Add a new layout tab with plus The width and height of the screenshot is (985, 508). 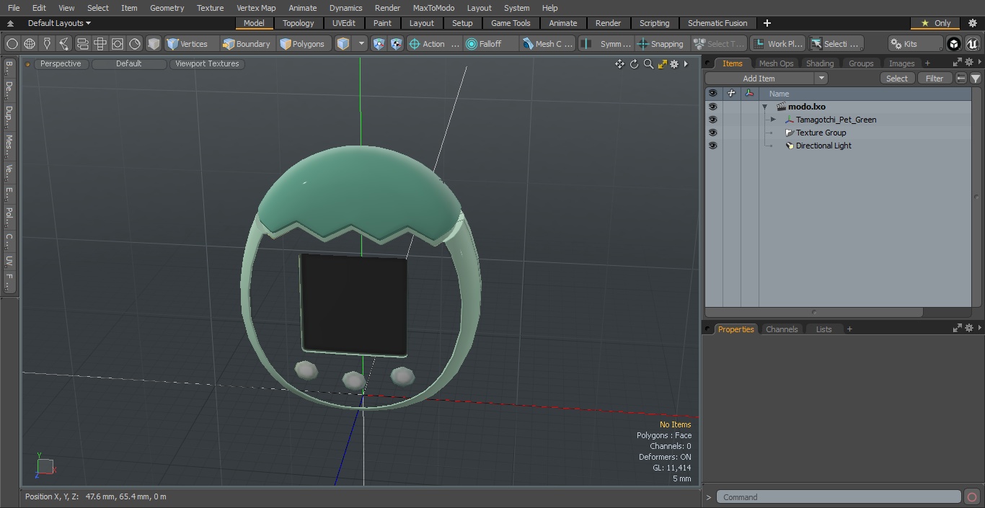(767, 23)
